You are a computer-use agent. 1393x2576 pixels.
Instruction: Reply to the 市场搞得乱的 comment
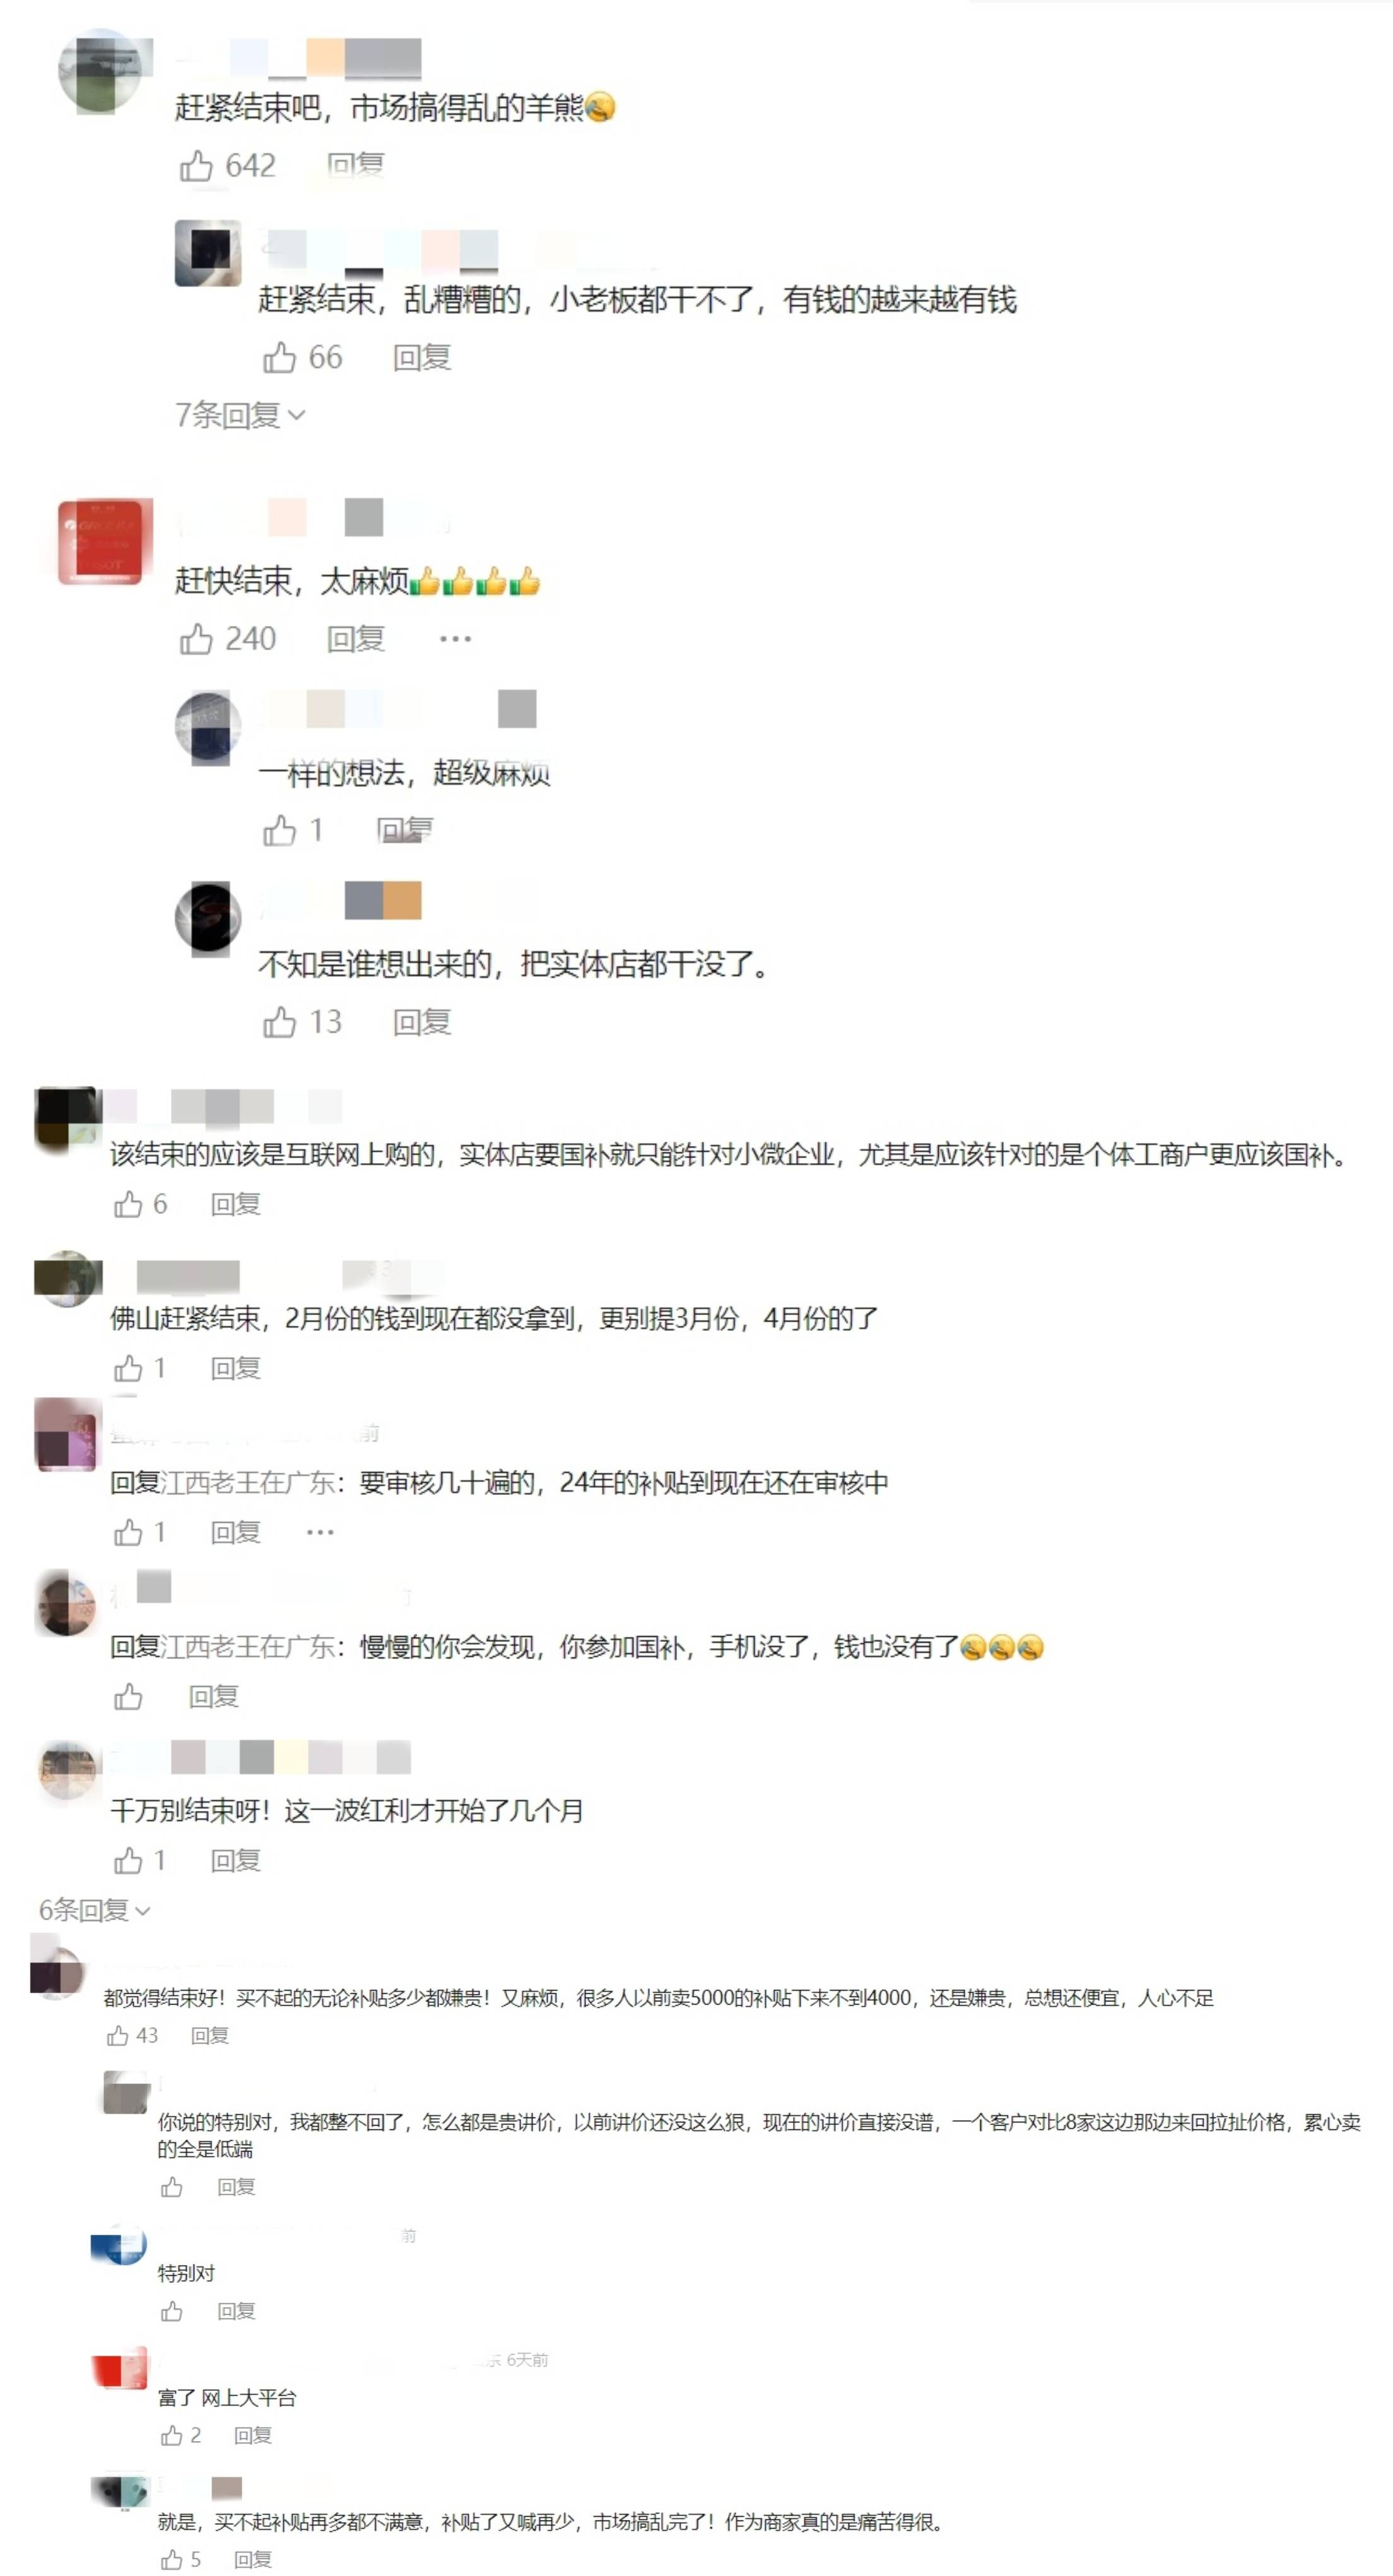point(355,165)
